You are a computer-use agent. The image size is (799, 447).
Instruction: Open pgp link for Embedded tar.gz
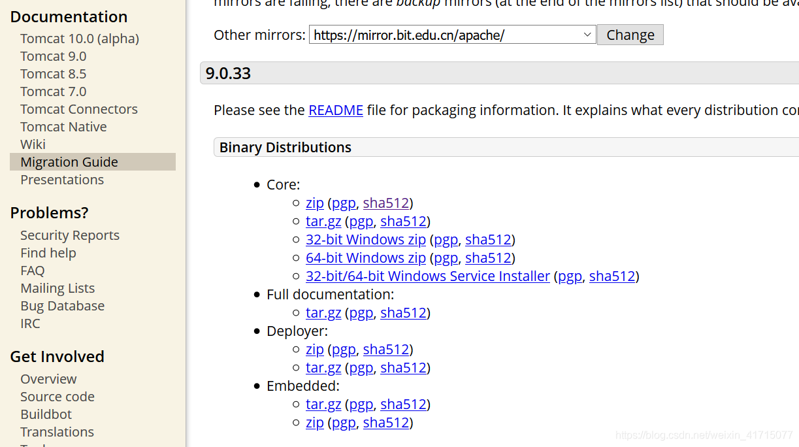(x=361, y=405)
